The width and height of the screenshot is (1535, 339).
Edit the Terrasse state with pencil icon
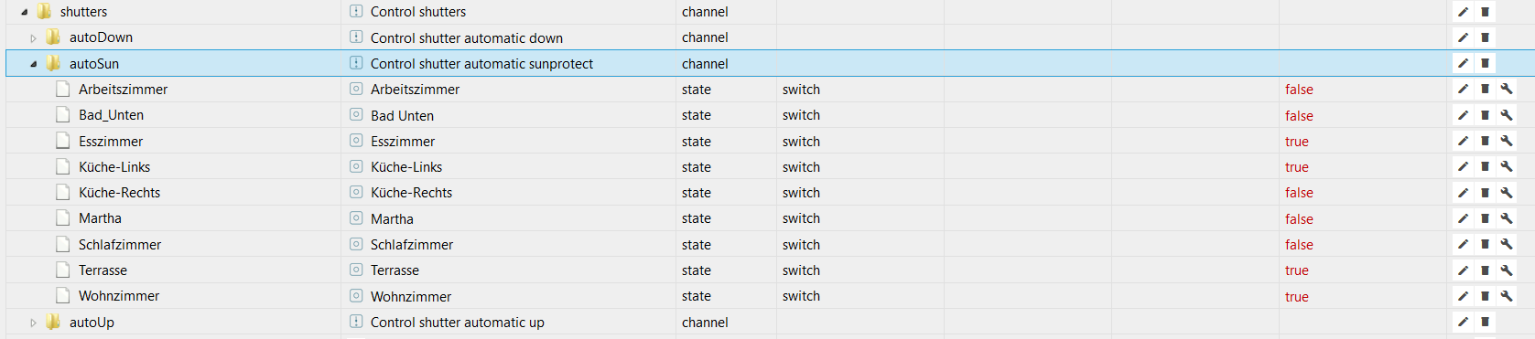pyautogui.click(x=1463, y=270)
